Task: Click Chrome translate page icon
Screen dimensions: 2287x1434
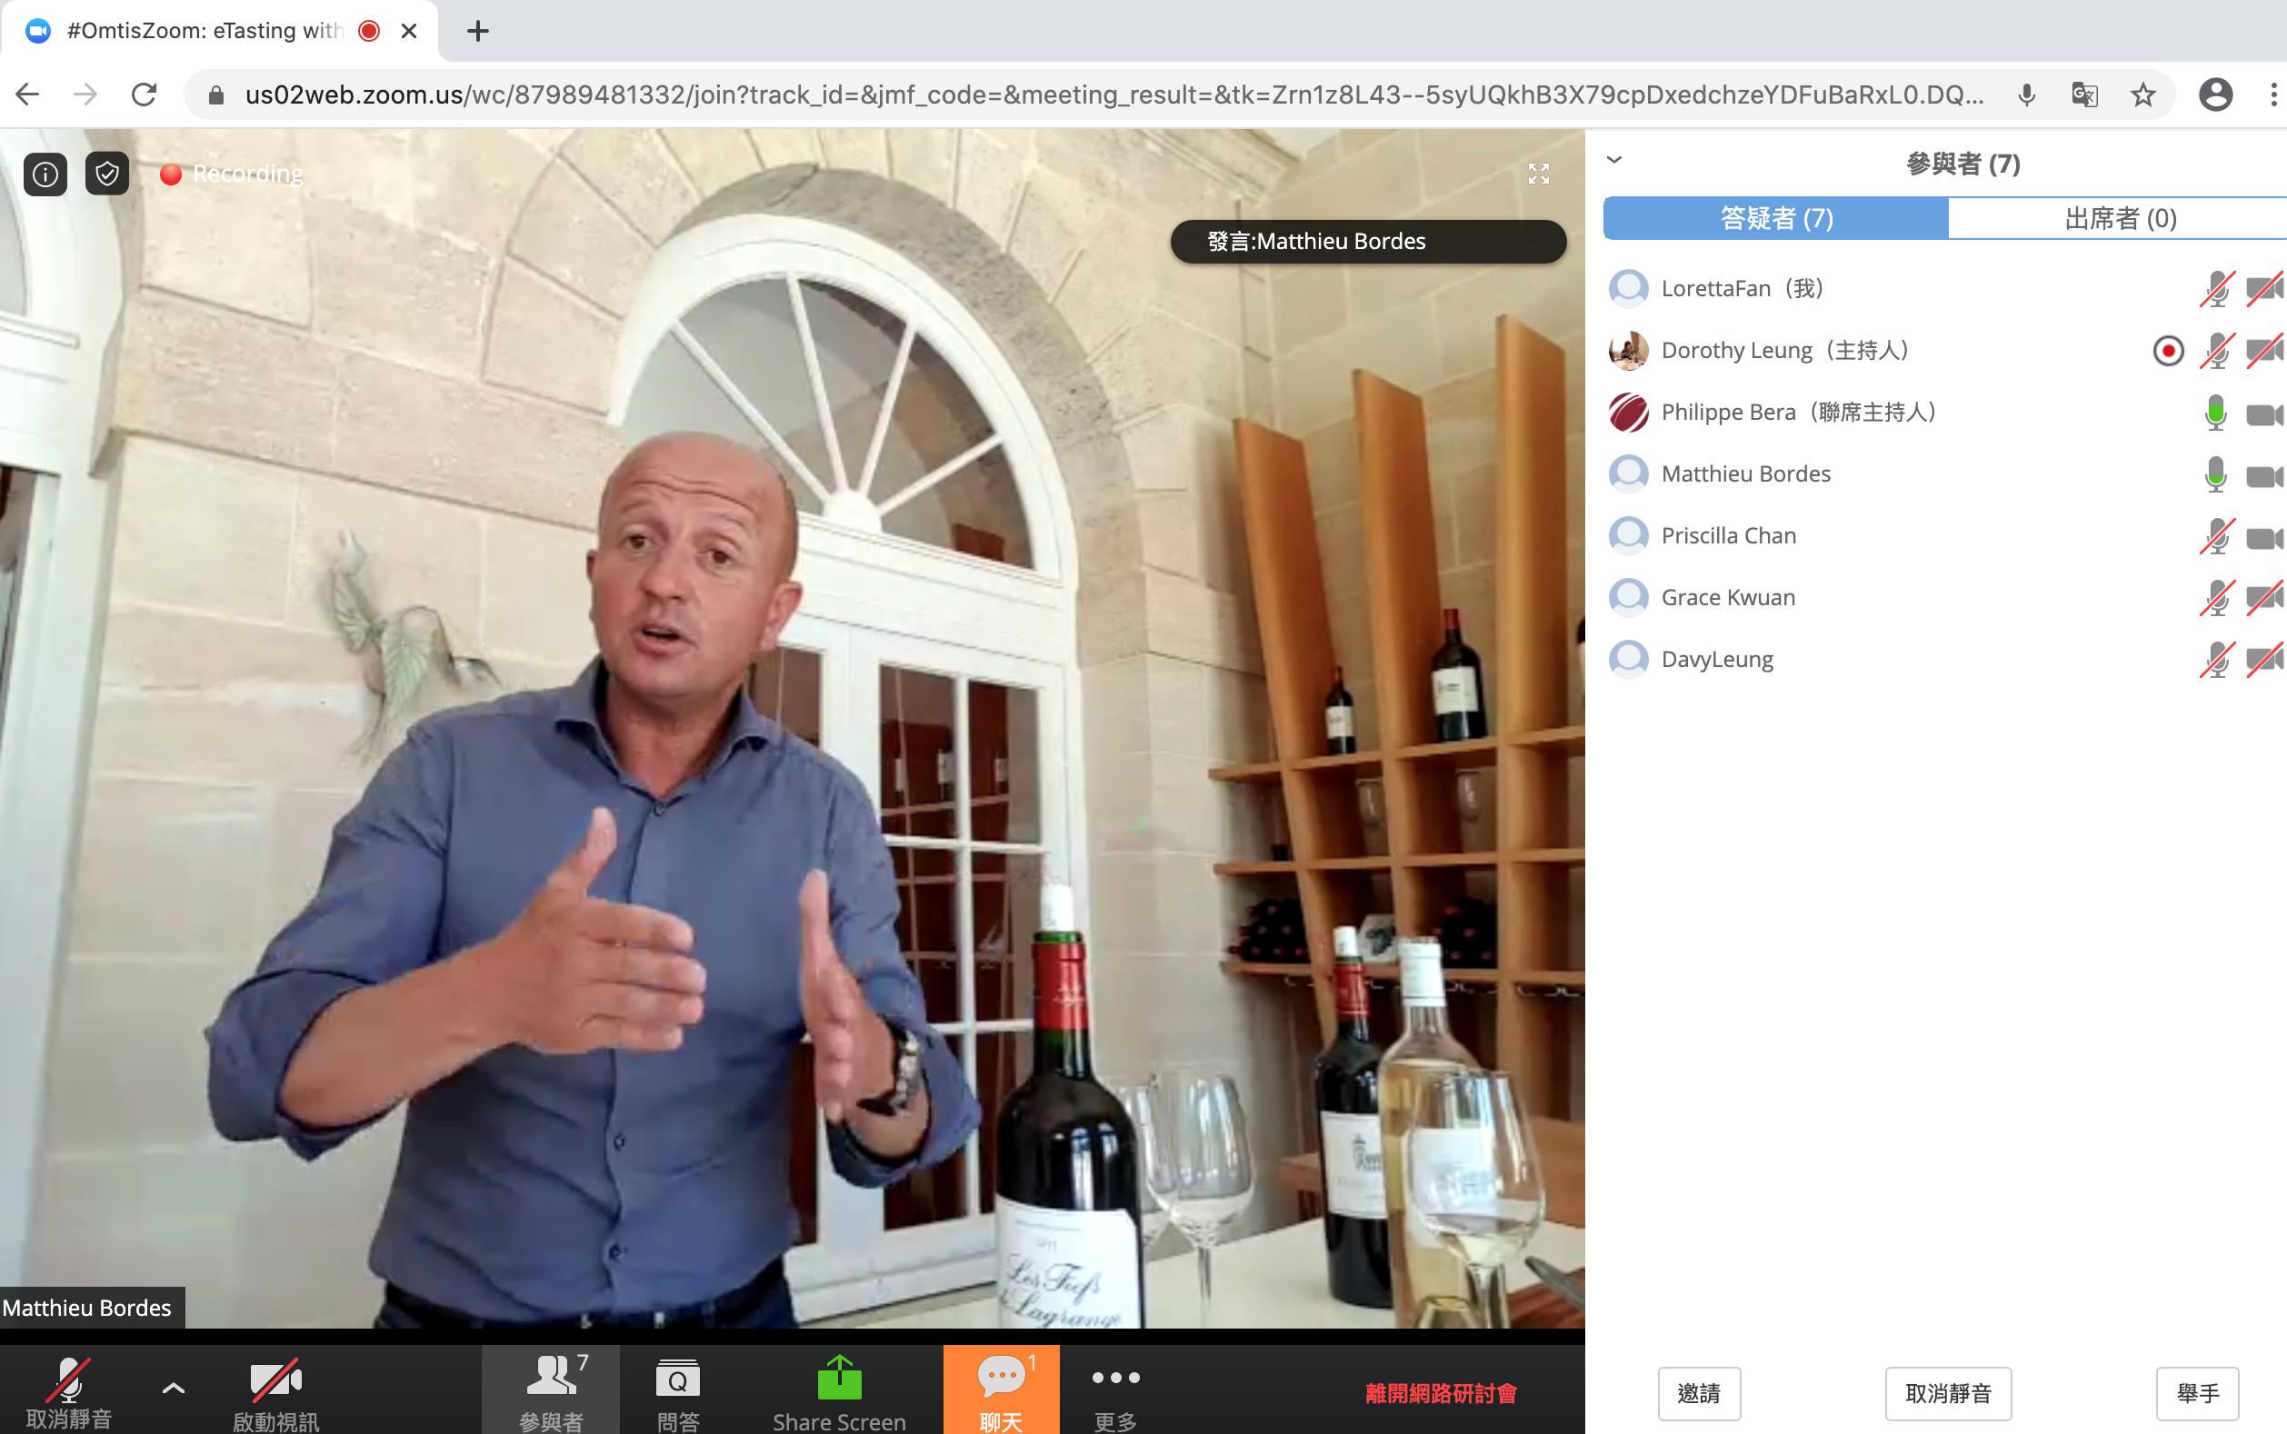Action: click(2085, 95)
